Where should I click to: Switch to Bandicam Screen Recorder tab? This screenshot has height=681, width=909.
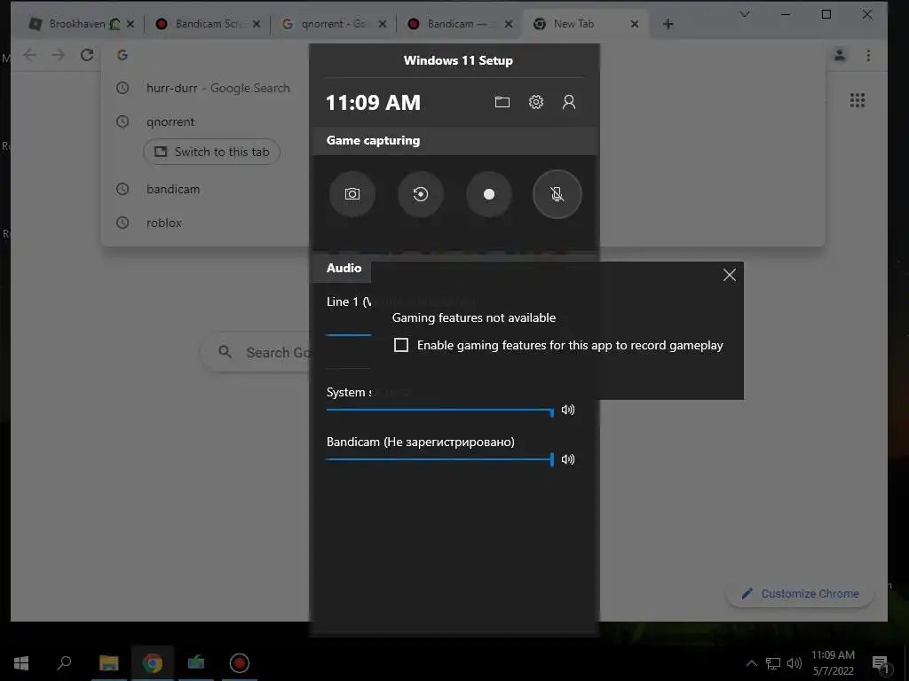tap(209, 24)
